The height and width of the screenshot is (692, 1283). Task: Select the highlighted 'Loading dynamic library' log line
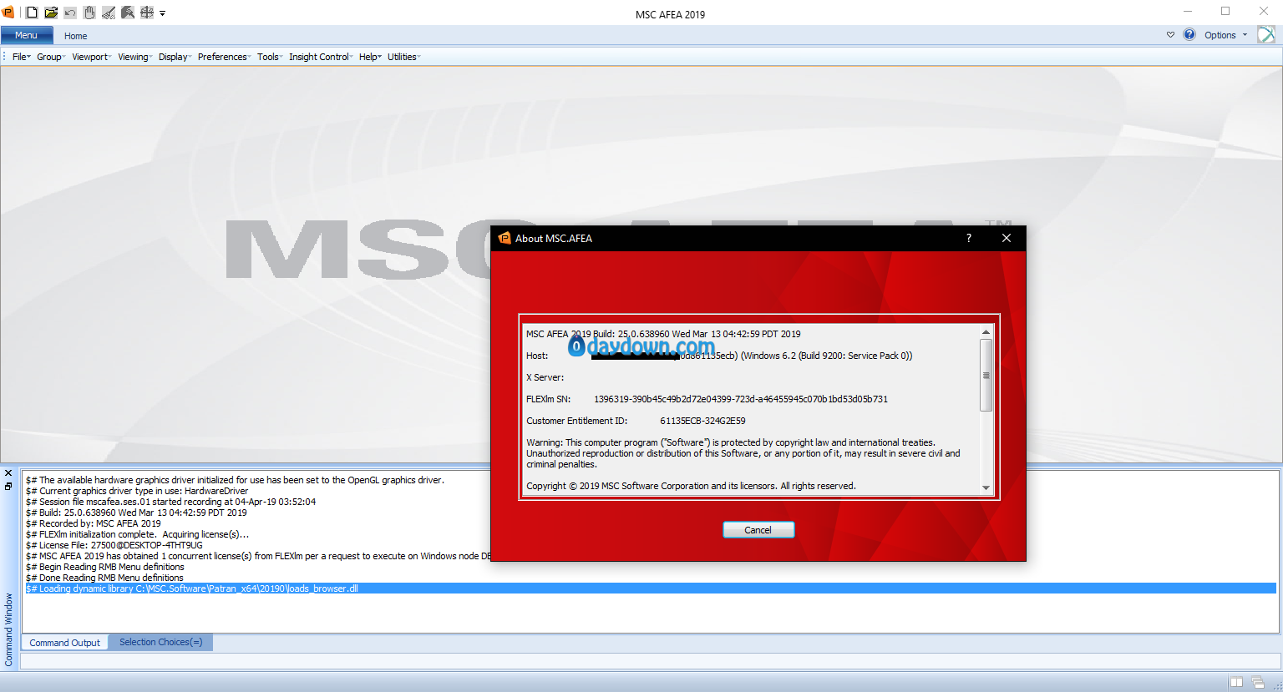651,588
